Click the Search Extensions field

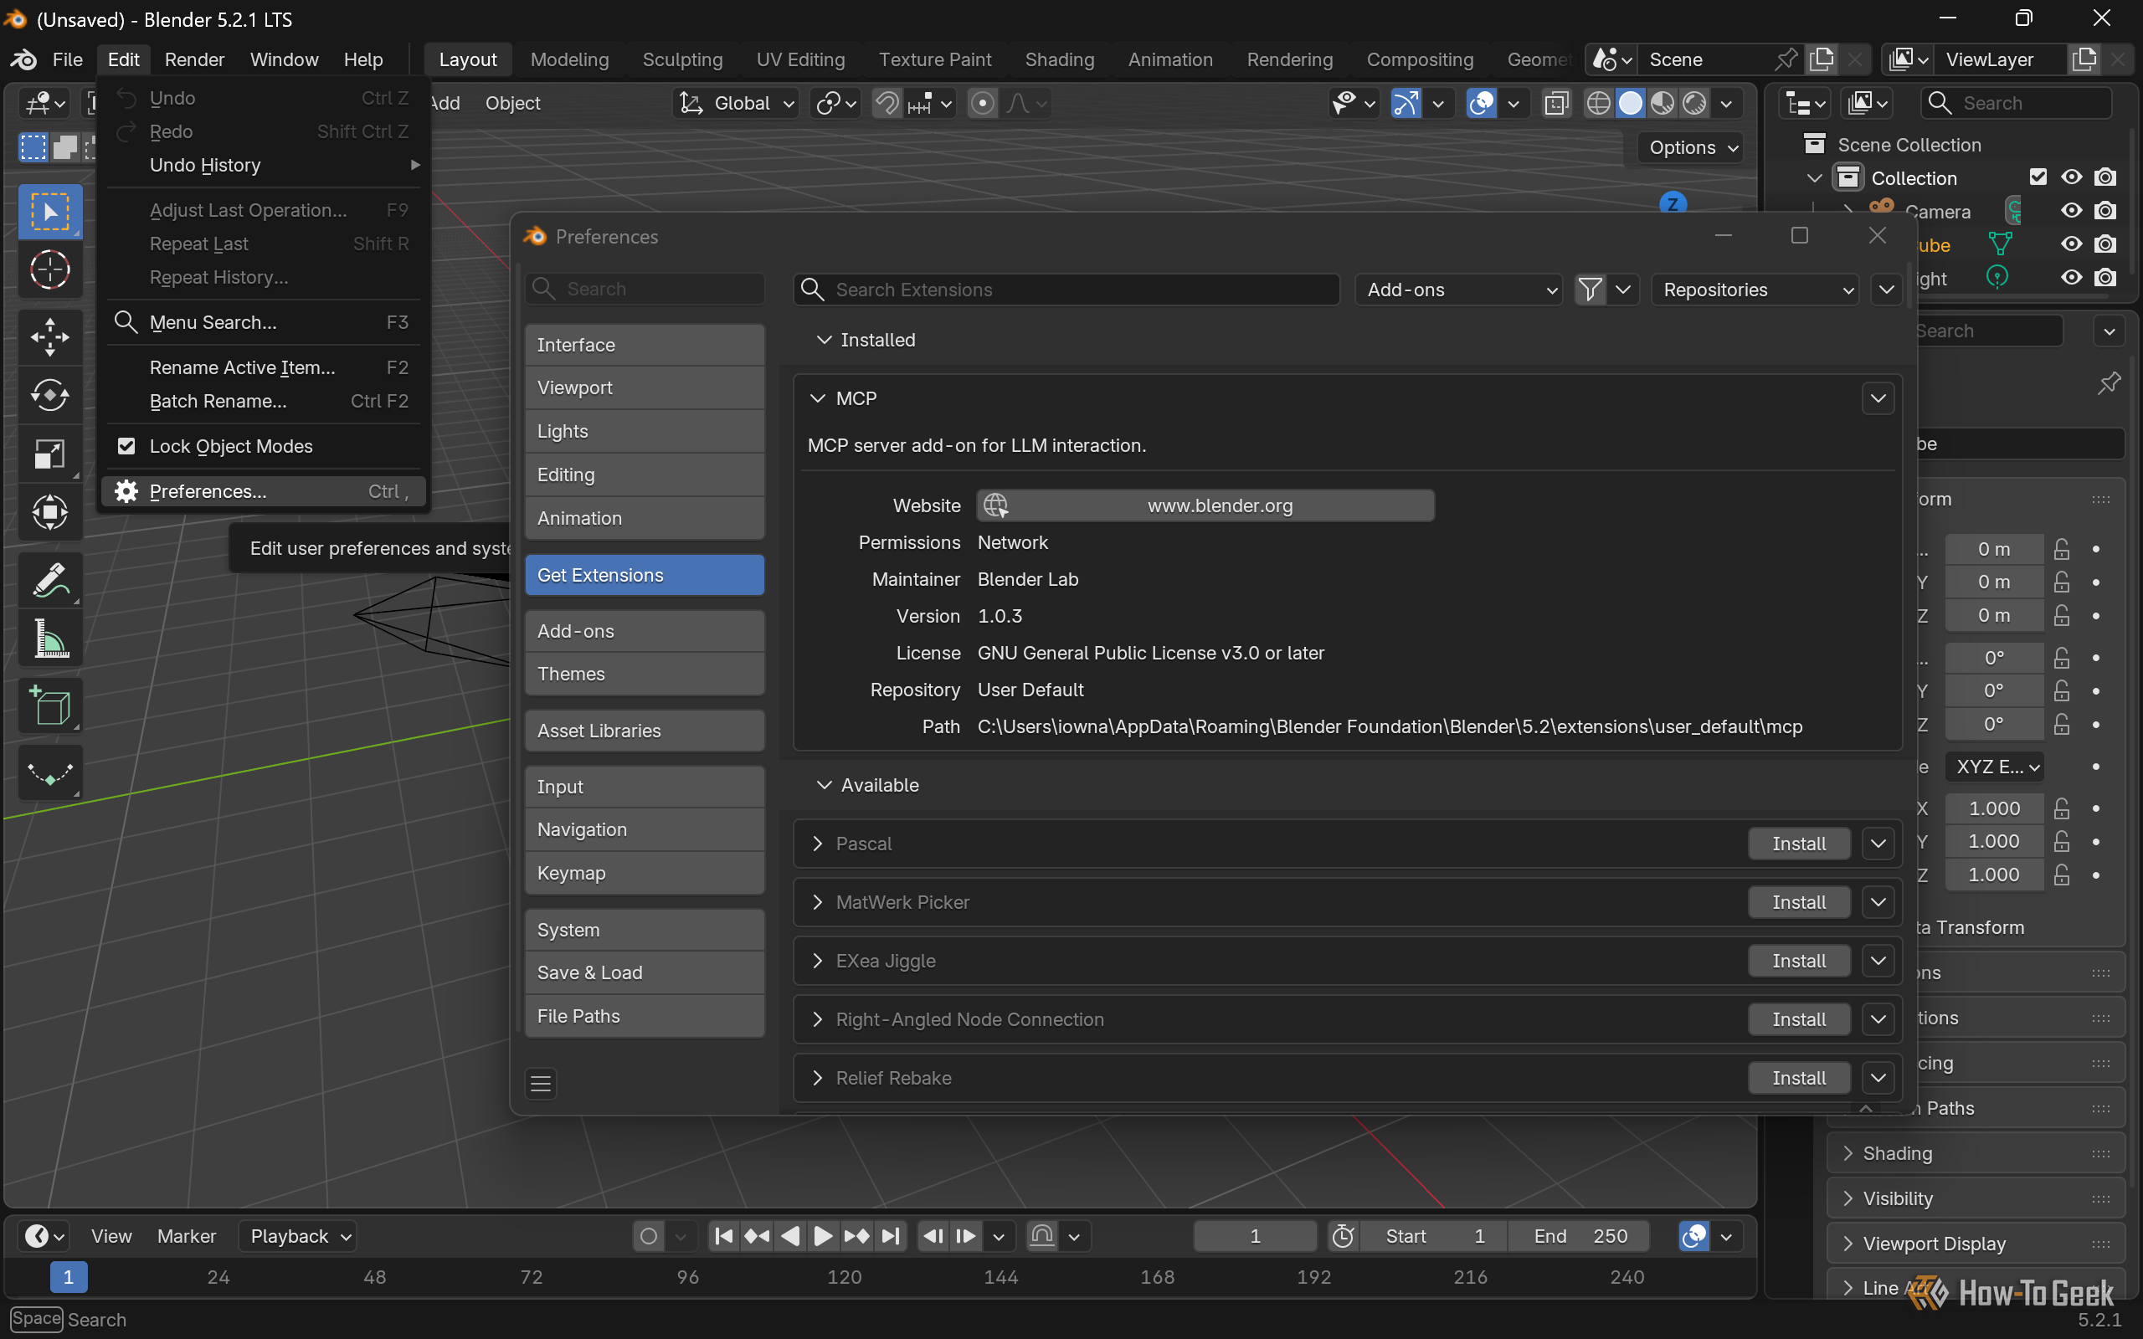point(1066,290)
